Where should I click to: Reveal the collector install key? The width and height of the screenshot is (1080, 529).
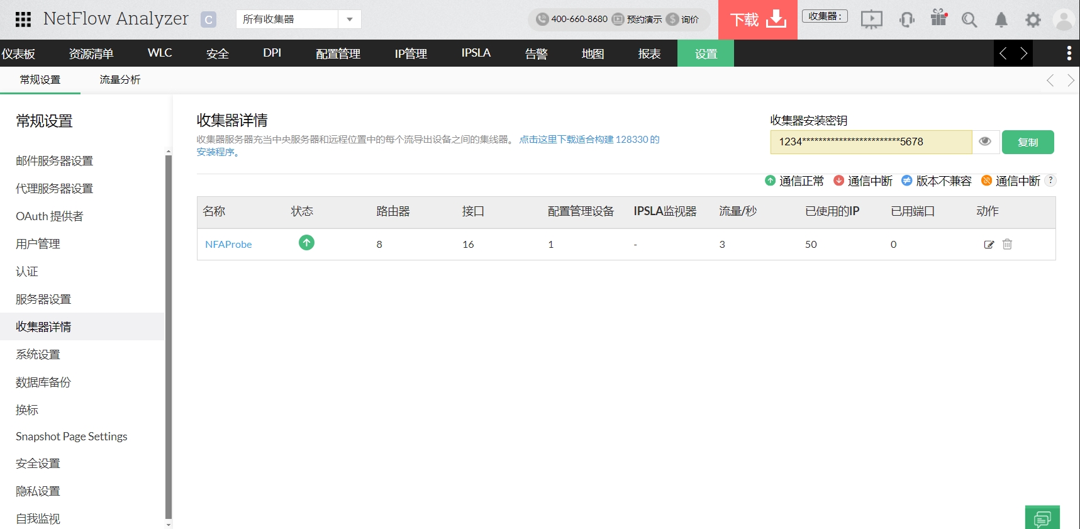[x=985, y=142]
